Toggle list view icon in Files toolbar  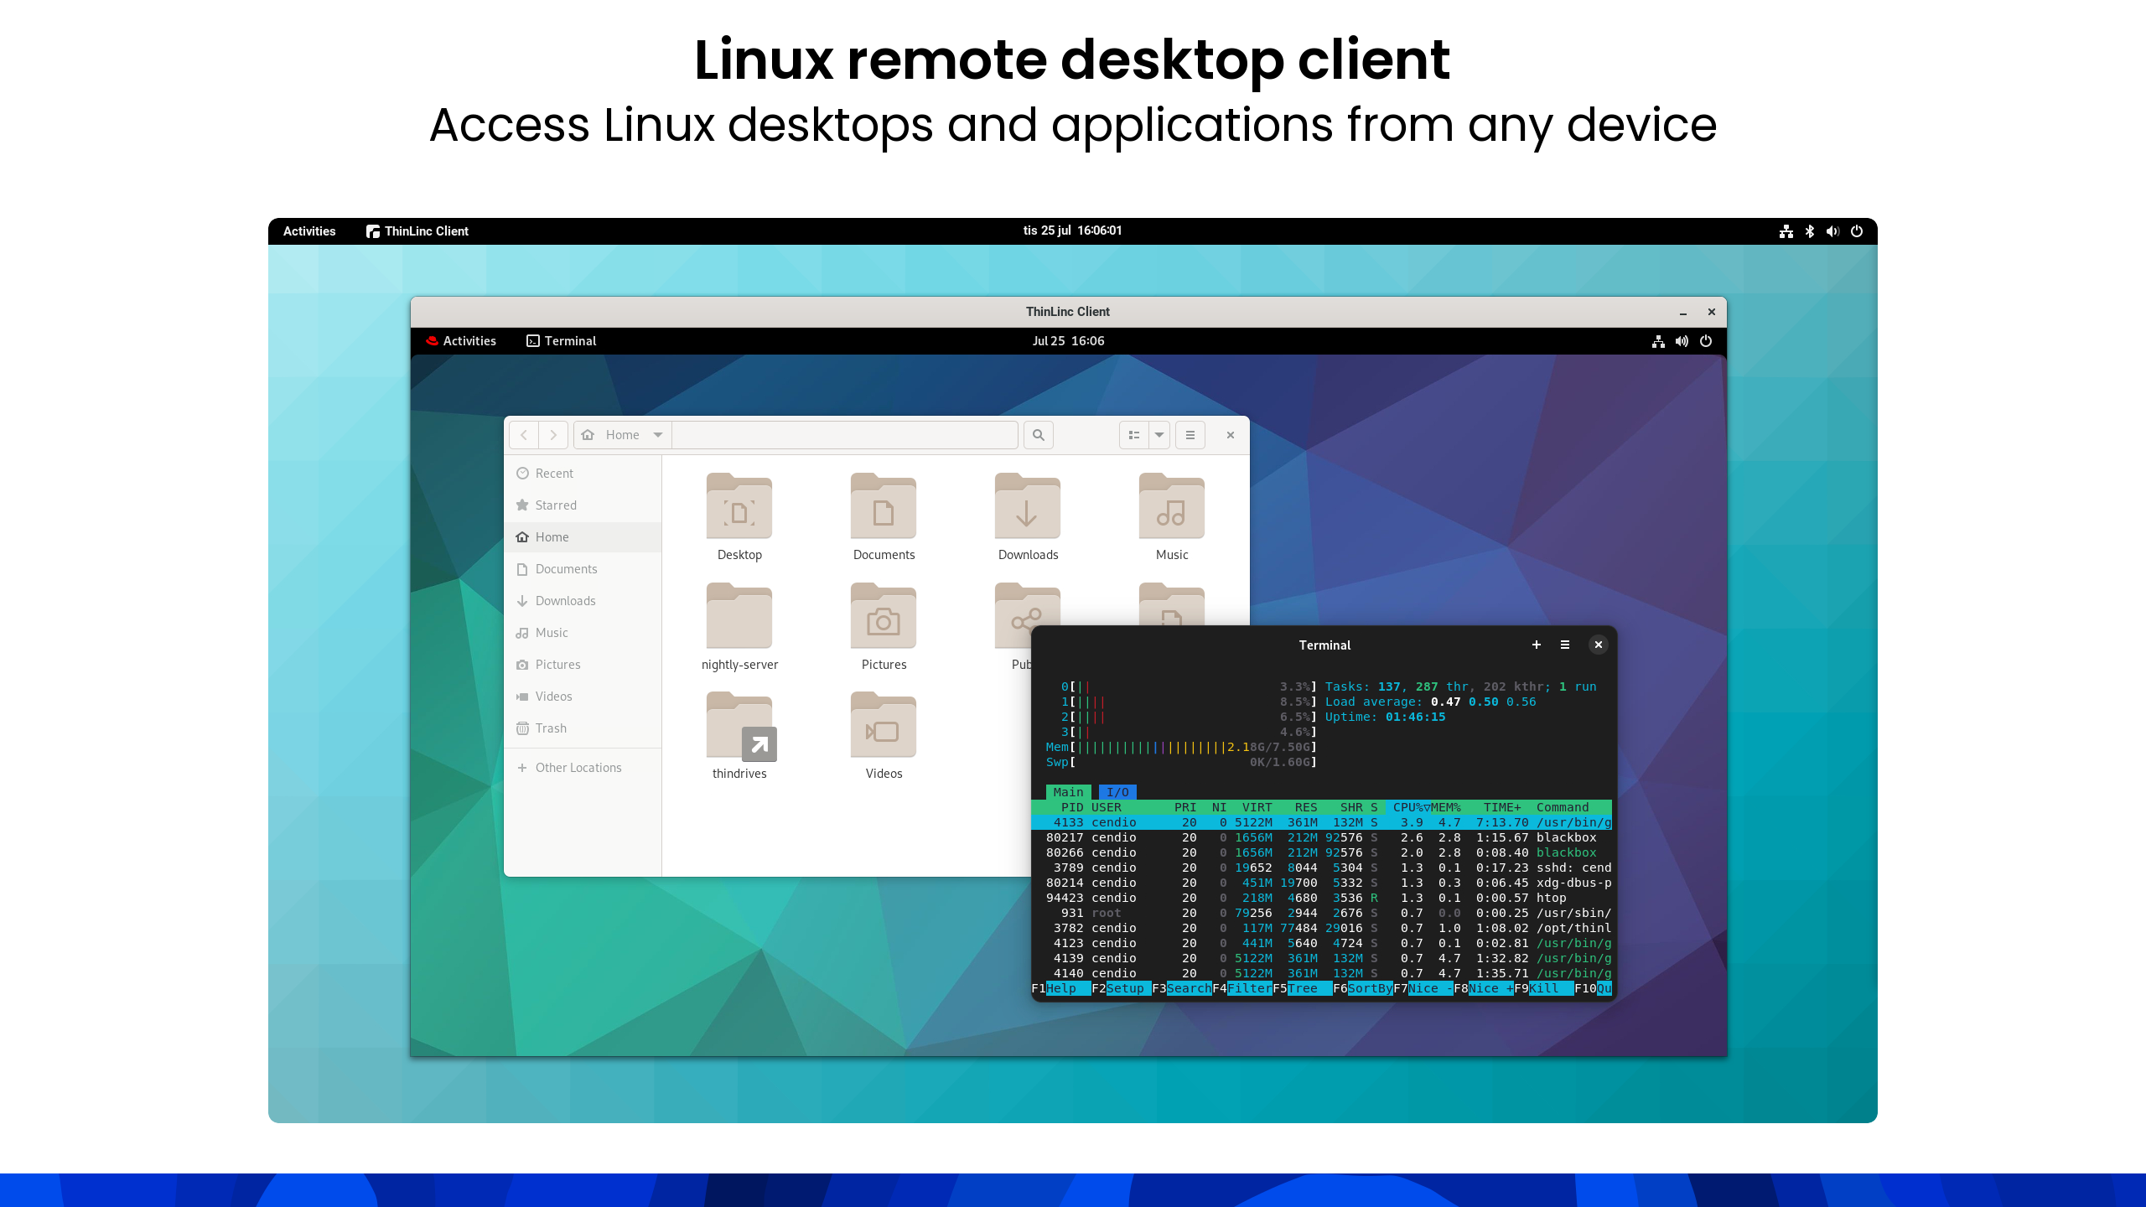[1134, 435]
